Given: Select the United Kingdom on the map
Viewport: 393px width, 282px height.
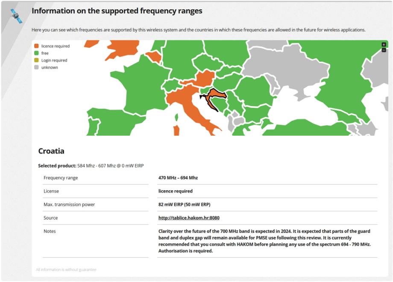Looking at the screenshot, I should [120, 47].
